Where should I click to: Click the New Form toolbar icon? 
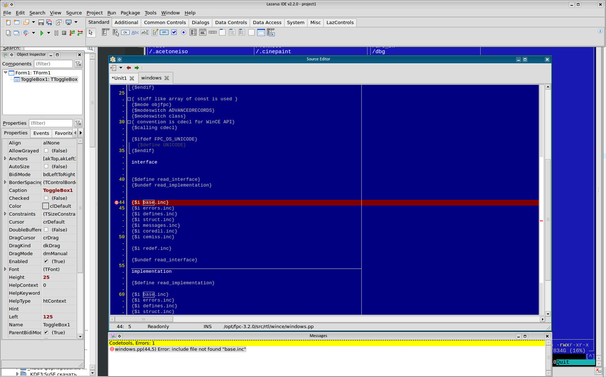point(17,22)
